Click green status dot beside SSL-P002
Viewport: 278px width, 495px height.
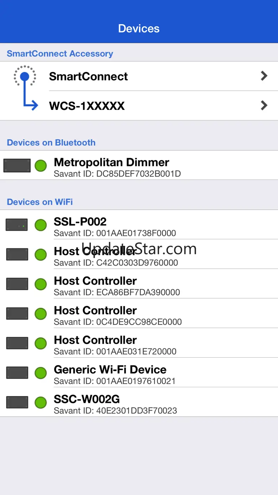tap(41, 225)
